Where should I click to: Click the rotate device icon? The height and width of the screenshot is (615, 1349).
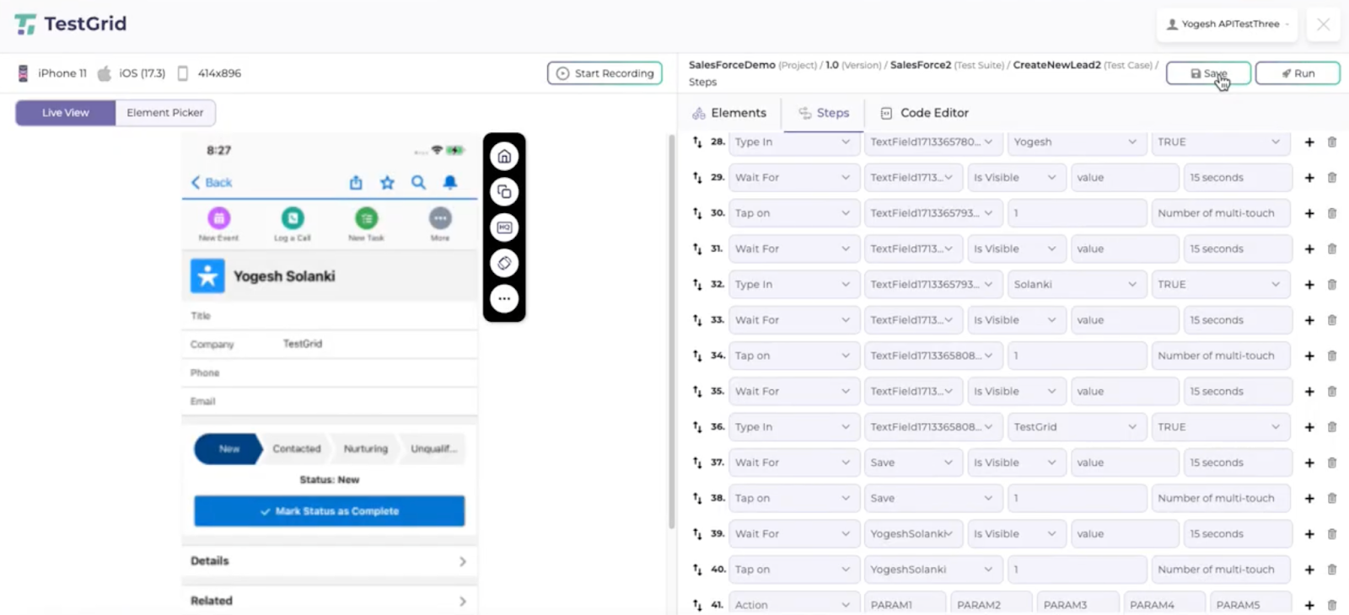[x=504, y=263]
